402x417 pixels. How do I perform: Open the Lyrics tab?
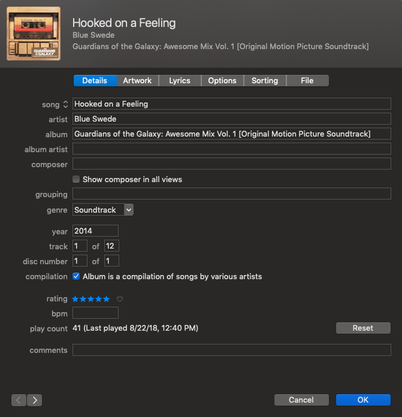[180, 81]
